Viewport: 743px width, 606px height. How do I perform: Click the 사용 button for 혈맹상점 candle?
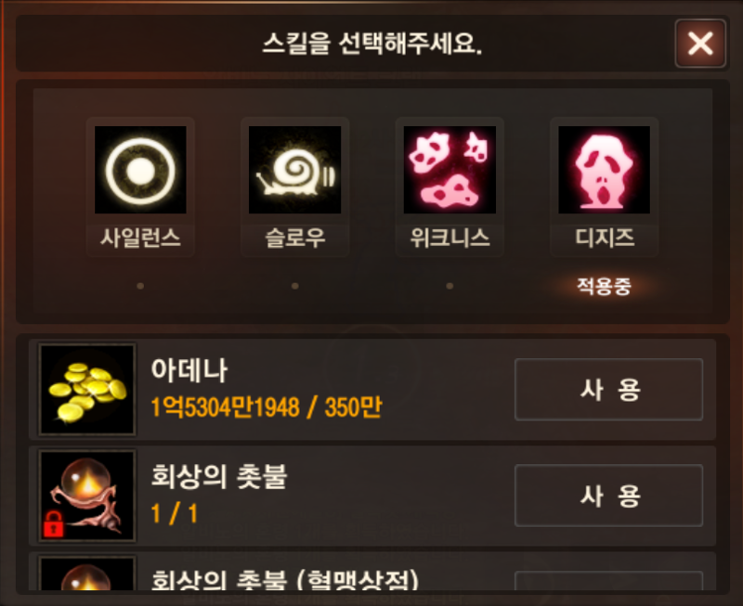pyautogui.click(x=608, y=581)
